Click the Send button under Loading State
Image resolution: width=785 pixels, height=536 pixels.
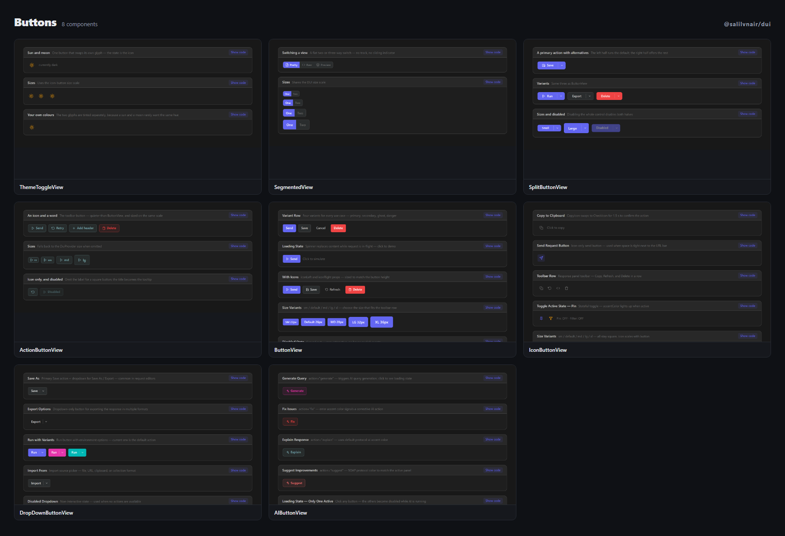coord(292,259)
